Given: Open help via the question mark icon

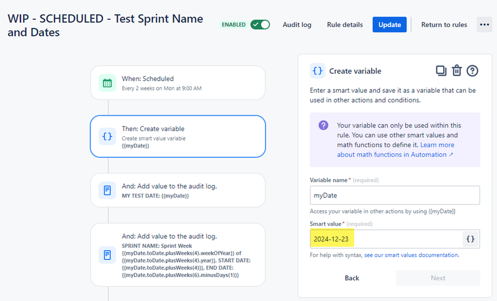Looking at the screenshot, I should pyautogui.click(x=472, y=71).
